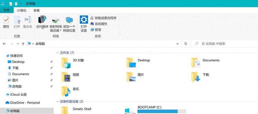Expand the address bar history dropdown
Screen dimensions: 258x114
click(x=178, y=44)
